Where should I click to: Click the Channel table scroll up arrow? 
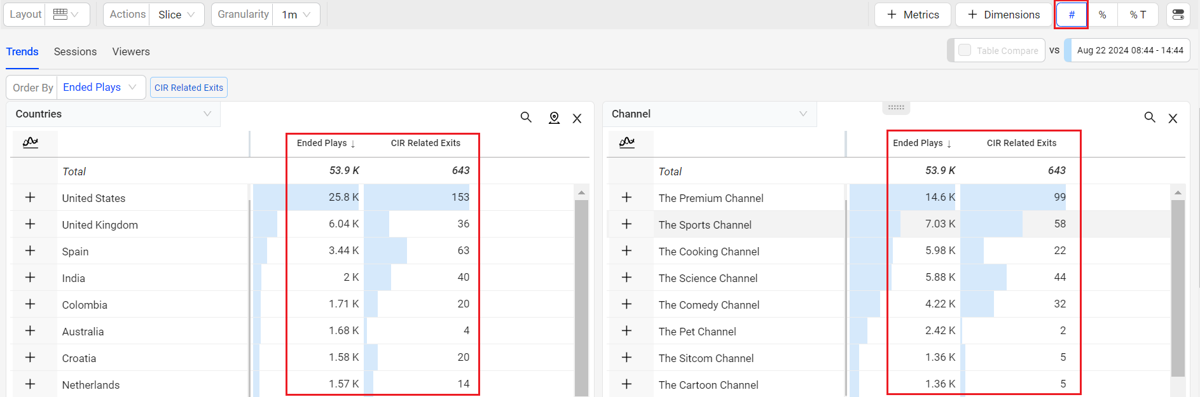[1178, 192]
